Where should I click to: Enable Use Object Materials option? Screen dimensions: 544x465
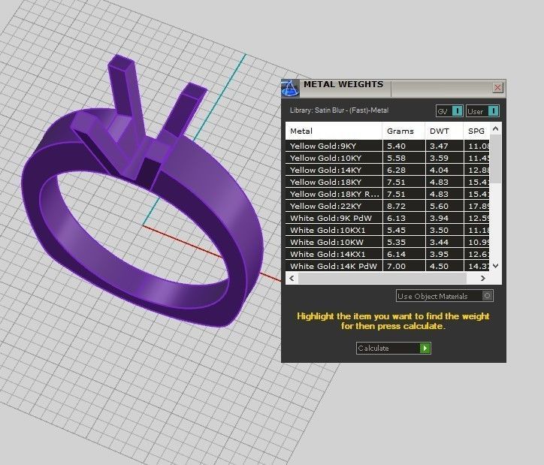[x=444, y=296]
